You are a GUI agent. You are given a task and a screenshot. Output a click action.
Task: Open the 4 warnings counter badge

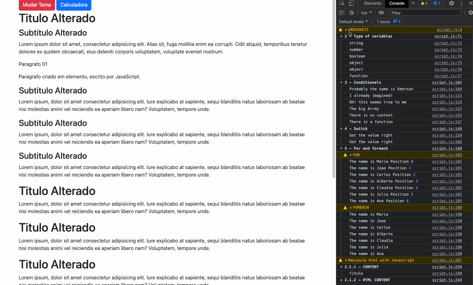tap(424, 3)
